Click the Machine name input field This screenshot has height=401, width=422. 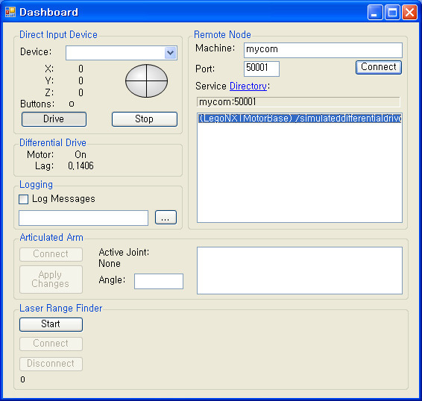pyautogui.click(x=323, y=50)
